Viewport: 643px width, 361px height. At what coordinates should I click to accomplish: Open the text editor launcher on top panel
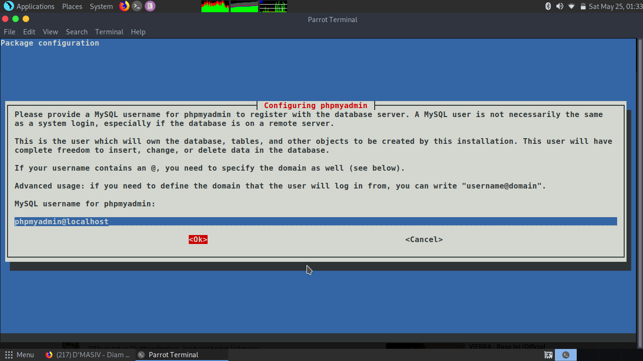click(150, 6)
